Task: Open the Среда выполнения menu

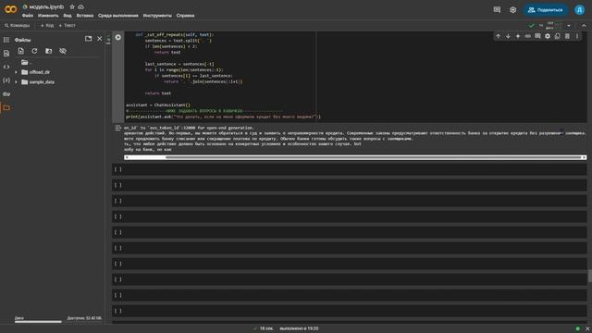Action: (118, 16)
